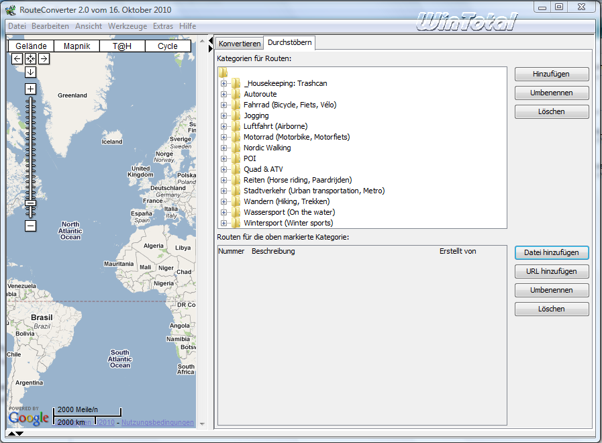Open the Nutzungsbedingungen link
The width and height of the screenshot is (602, 443).
coord(158,422)
